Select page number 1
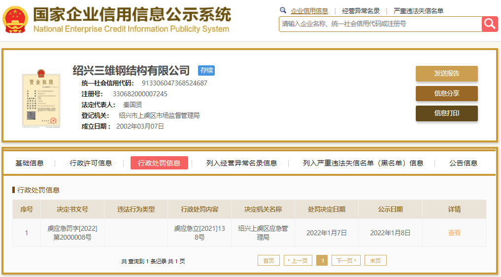The image size is (501, 277). 322,260
